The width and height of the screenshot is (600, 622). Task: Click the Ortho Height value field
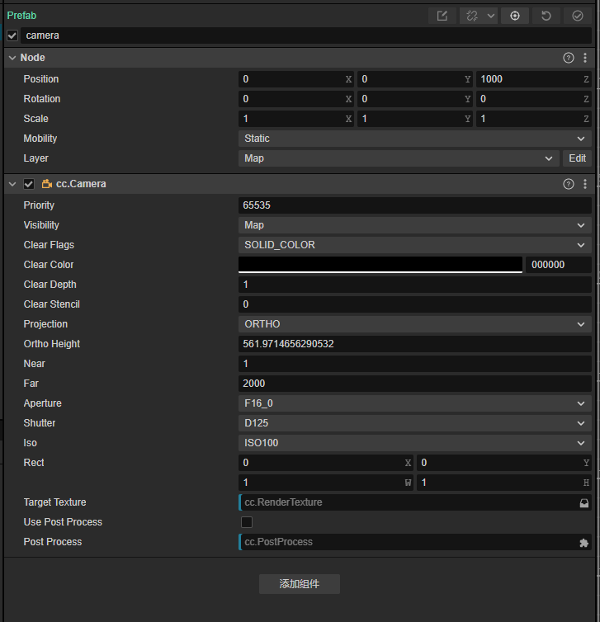pos(414,344)
